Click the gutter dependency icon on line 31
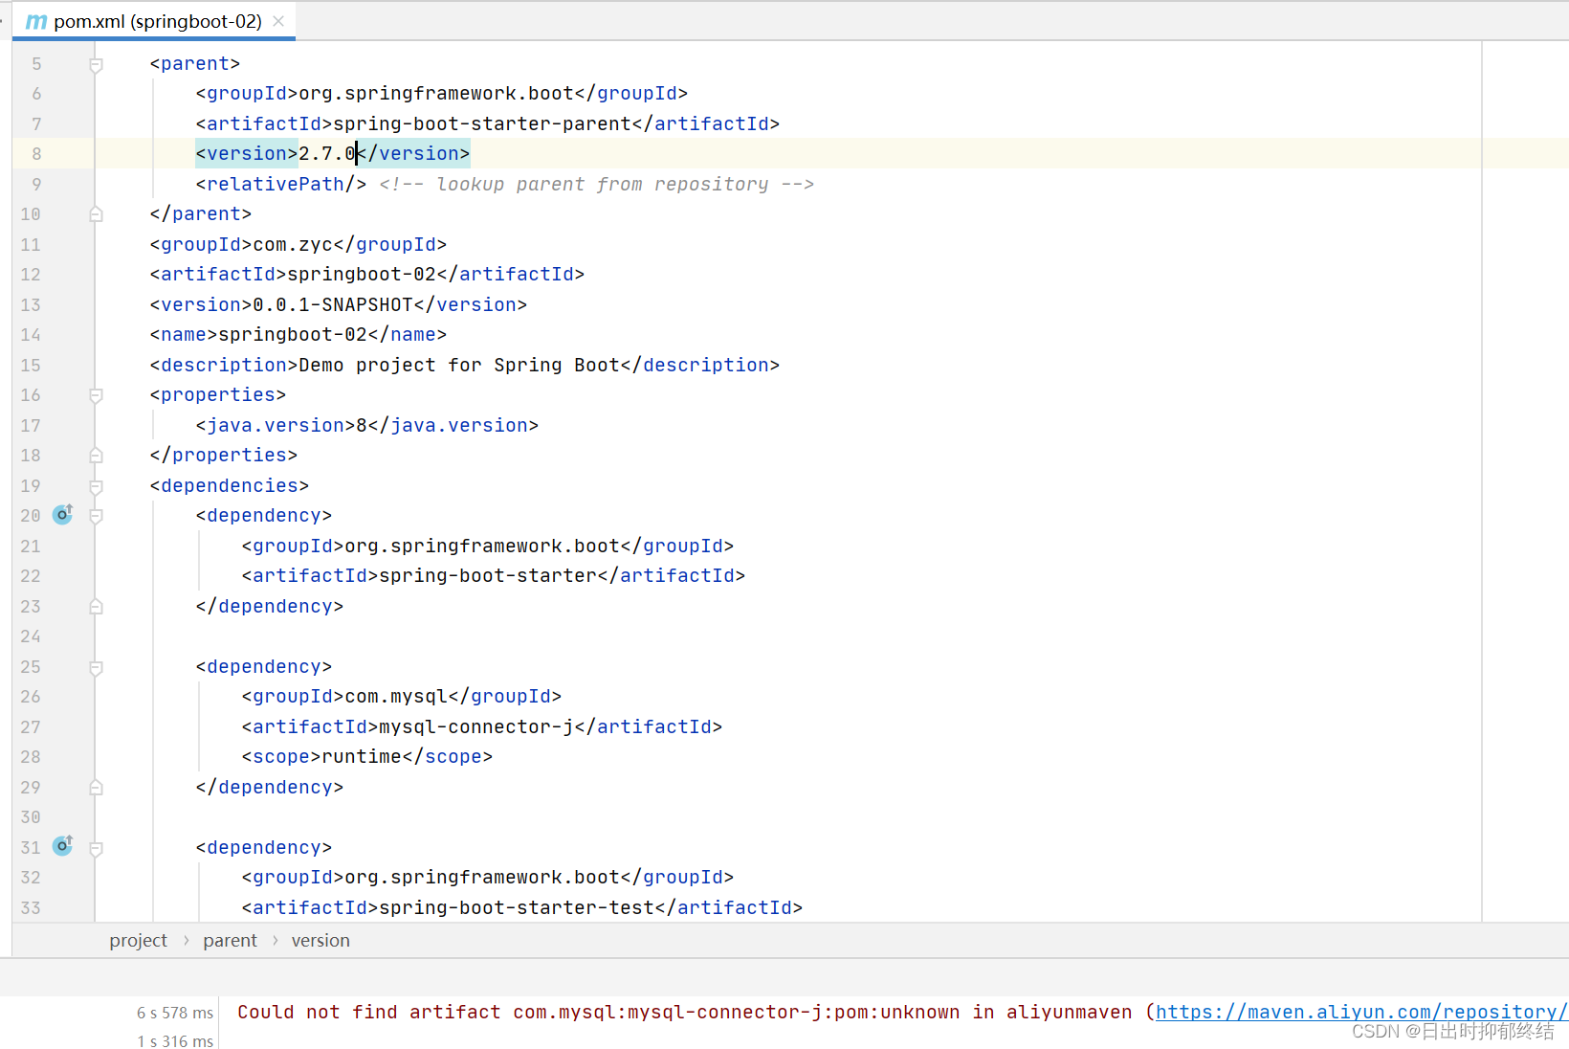 click(x=63, y=846)
